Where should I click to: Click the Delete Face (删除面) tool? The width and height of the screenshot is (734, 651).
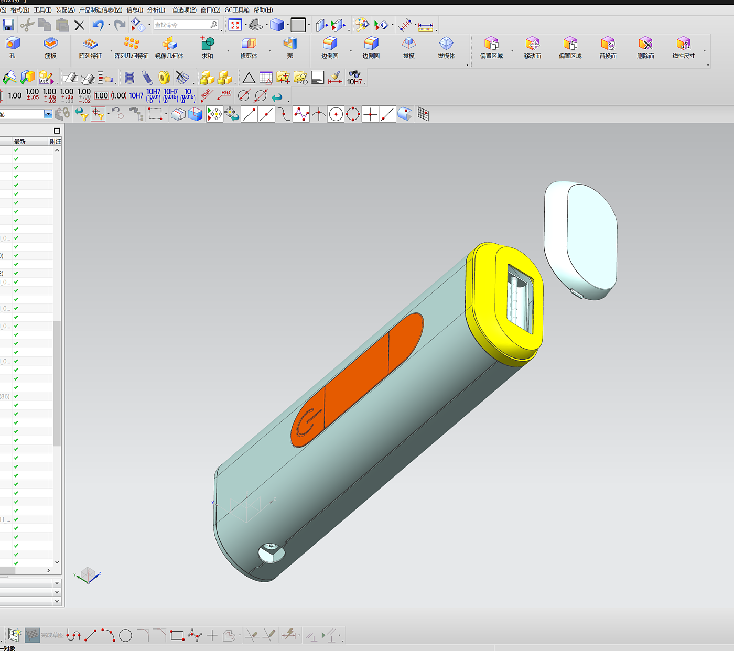pos(645,47)
